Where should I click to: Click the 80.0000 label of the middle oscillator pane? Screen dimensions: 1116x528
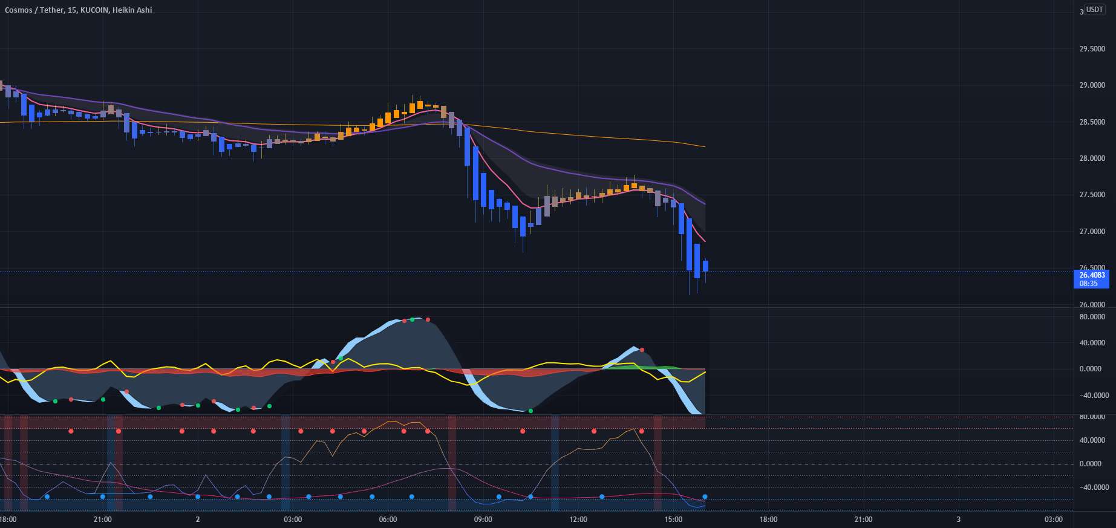(x=1092, y=317)
